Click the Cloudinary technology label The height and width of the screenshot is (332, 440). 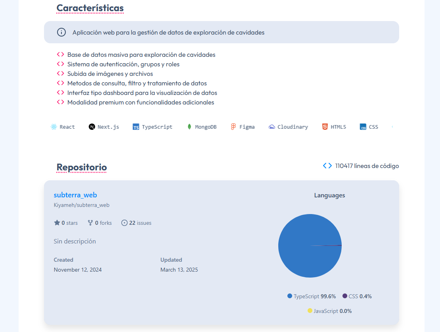pos(293,127)
